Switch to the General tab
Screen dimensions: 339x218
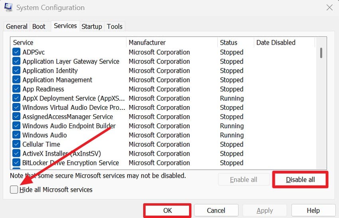point(17,26)
